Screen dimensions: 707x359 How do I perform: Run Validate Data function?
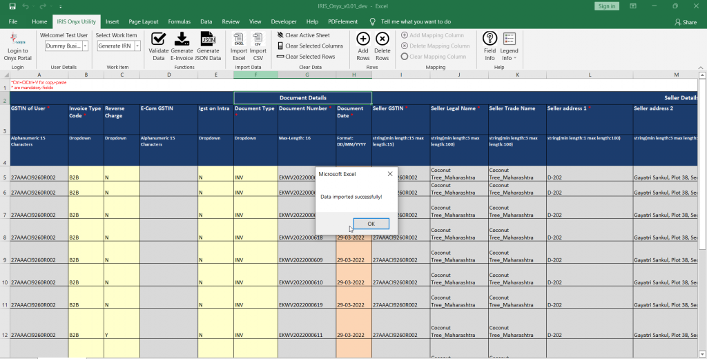pos(159,47)
